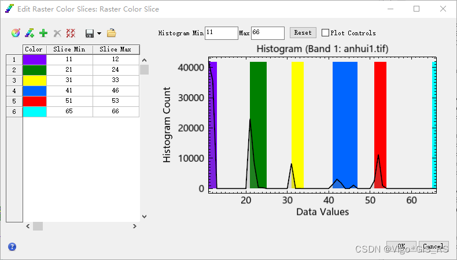Pick the red color swatch in row 5
The height and width of the screenshot is (260, 457).
pos(35,101)
